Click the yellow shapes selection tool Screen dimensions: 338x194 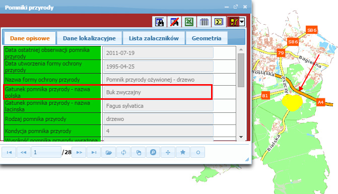click(x=234, y=22)
